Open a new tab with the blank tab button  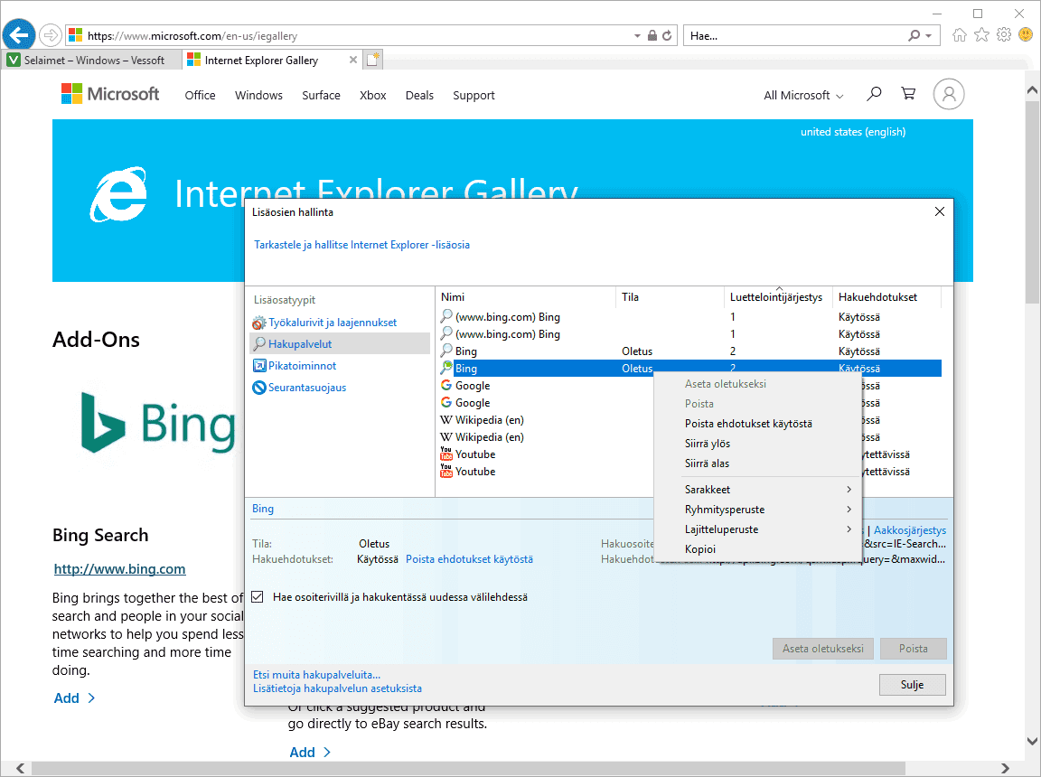click(x=373, y=60)
